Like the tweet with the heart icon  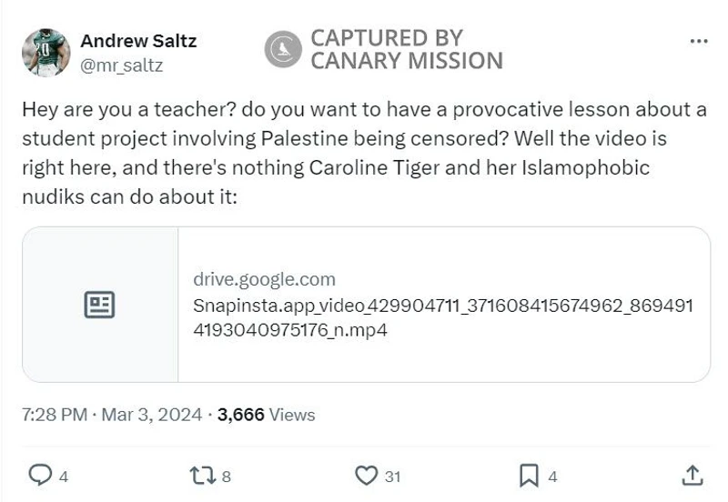pyautogui.click(x=366, y=475)
